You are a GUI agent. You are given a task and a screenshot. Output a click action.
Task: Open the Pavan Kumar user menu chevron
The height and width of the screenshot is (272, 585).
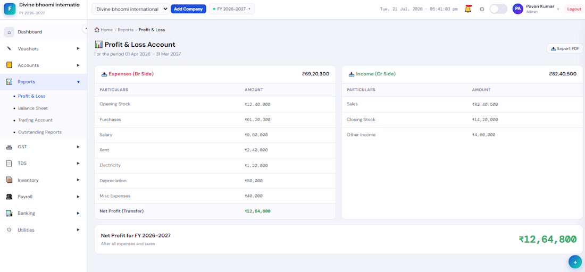[558, 9]
